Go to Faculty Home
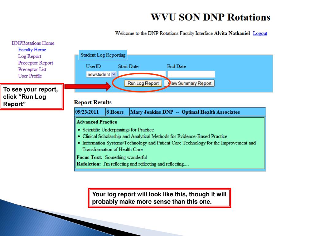 (x=32, y=50)
